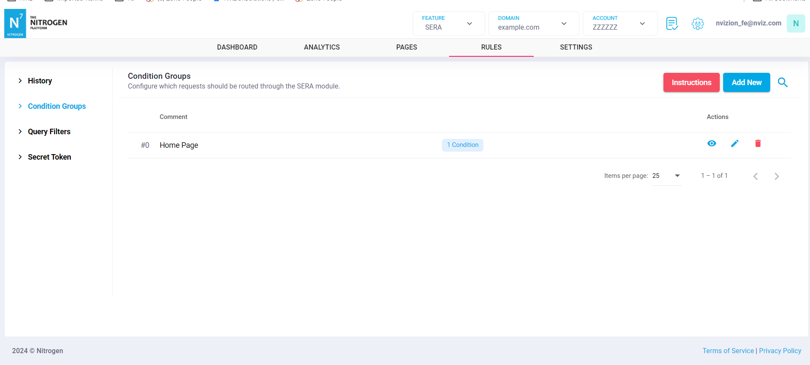Open the Domain example.com dropdown
The image size is (810, 365).
pos(533,24)
